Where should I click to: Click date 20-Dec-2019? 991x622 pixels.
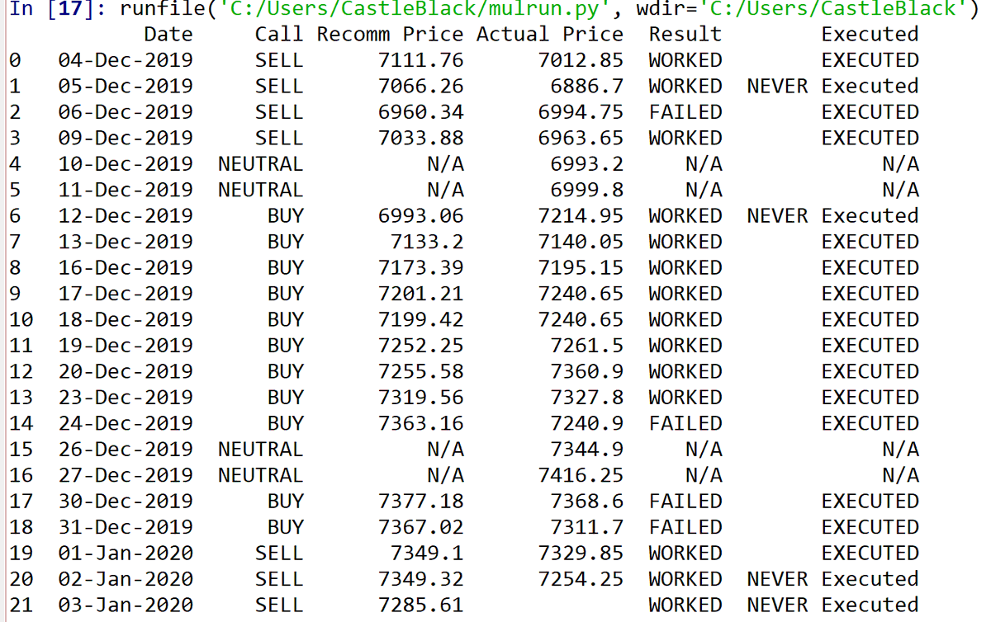click(126, 371)
